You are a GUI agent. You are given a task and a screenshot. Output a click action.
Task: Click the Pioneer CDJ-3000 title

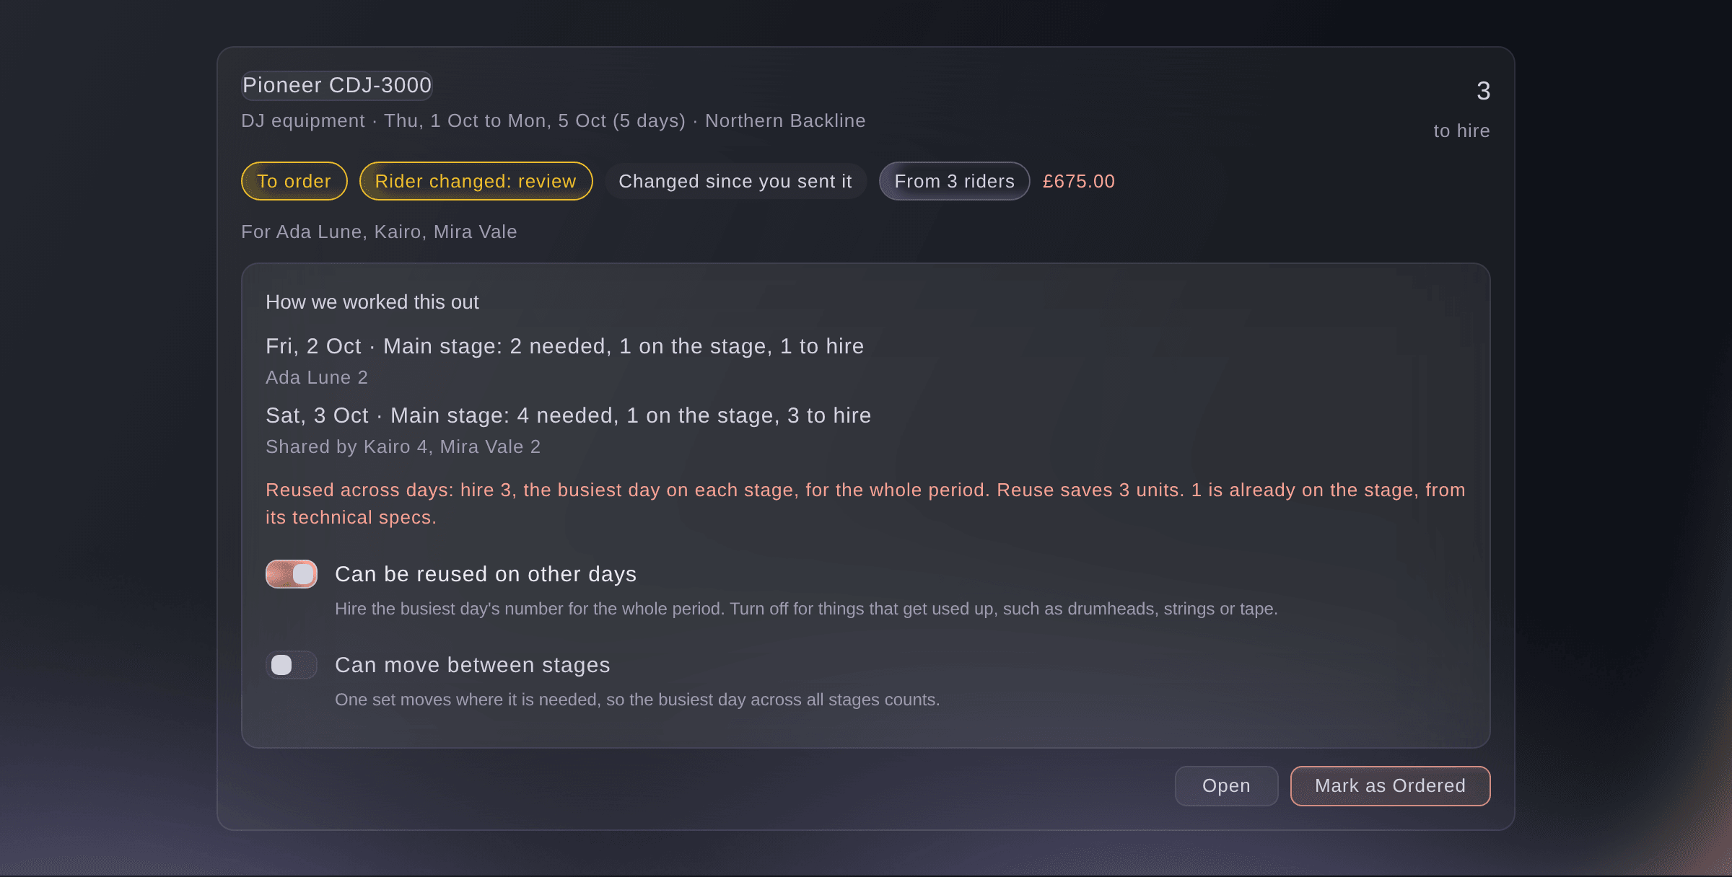click(x=337, y=85)
